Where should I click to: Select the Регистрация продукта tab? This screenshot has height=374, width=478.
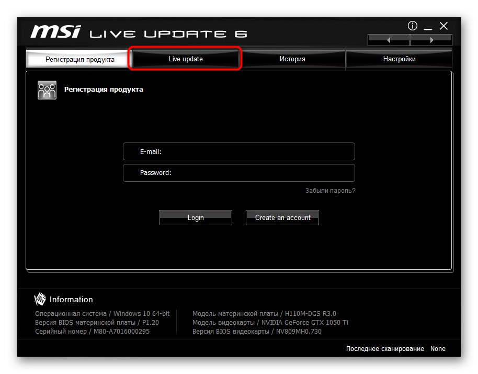click(x=79, y=59)
